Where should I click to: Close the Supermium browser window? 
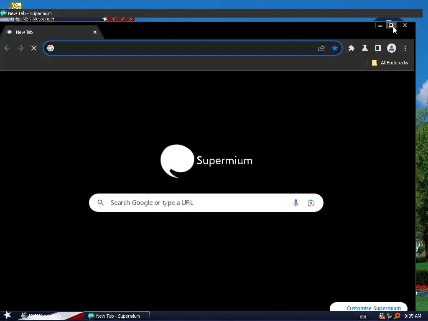coord(405,25)
